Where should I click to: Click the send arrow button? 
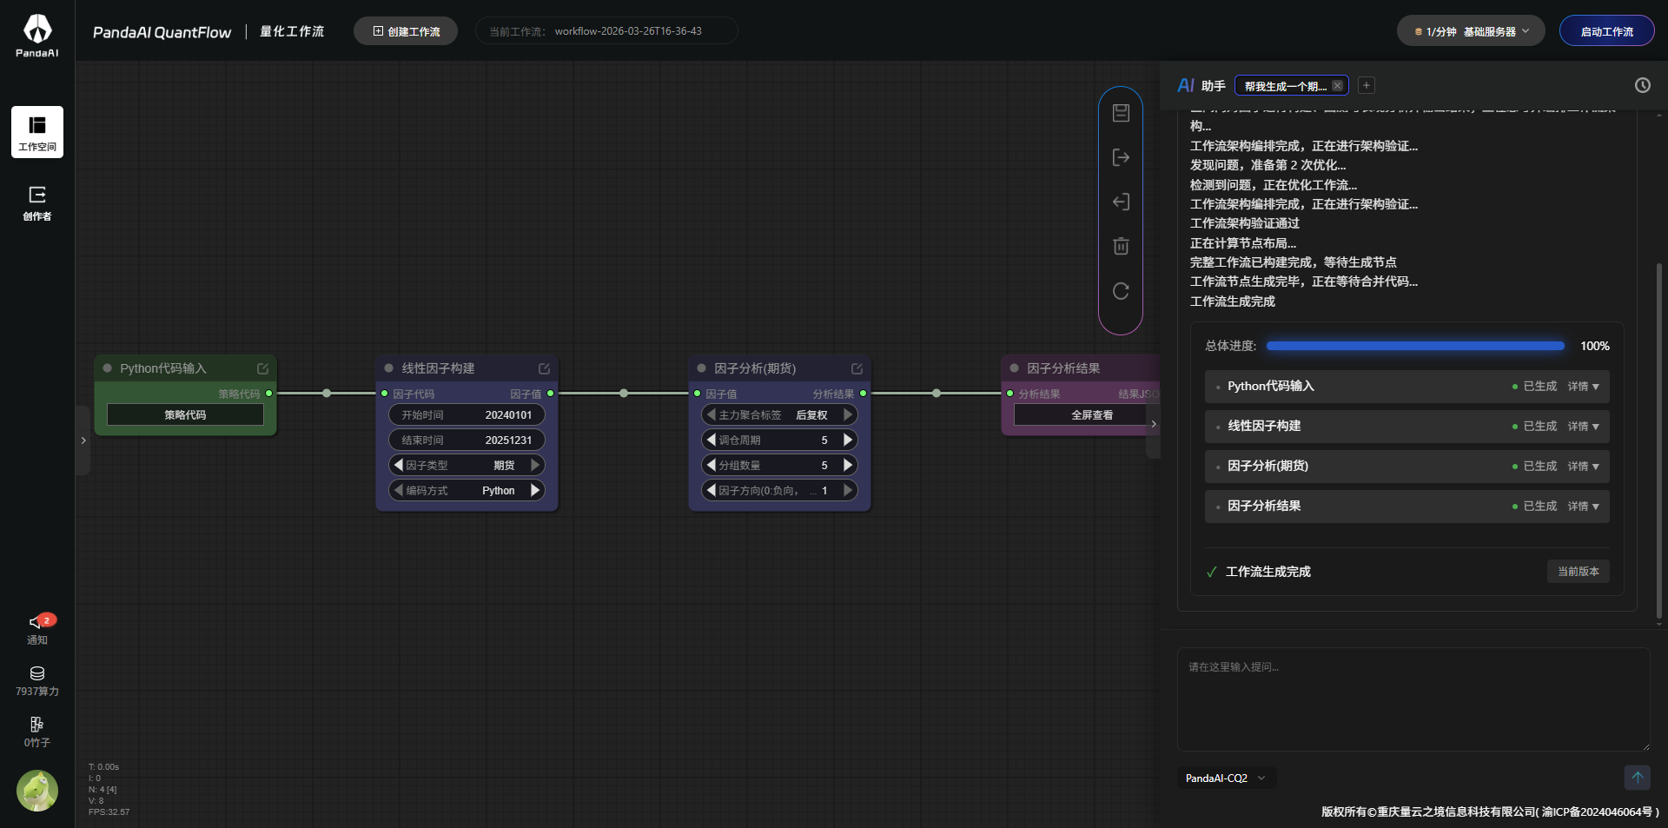click(1637, 778)
